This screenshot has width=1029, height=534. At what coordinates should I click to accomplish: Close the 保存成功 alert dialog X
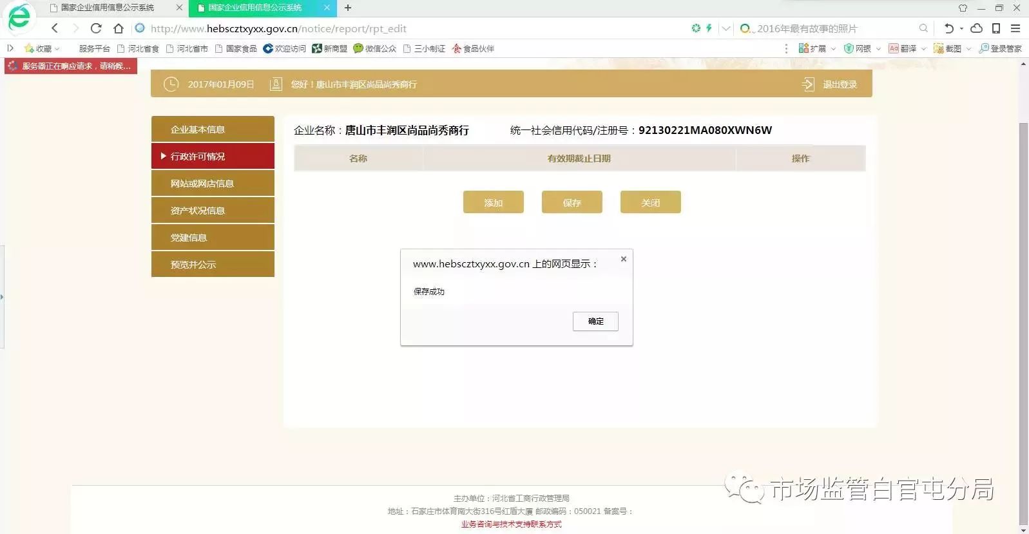click(624, 259)
